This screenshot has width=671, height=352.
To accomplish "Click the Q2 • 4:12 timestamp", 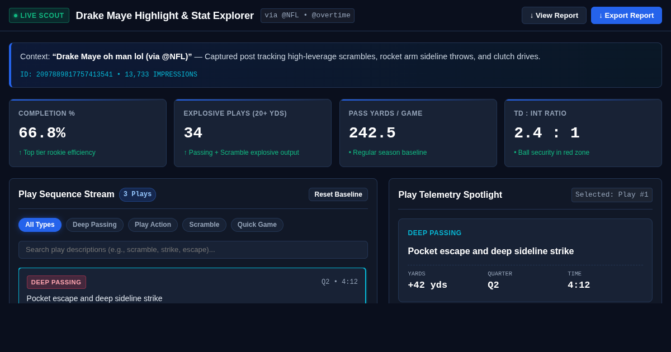I will pos(339,282).
